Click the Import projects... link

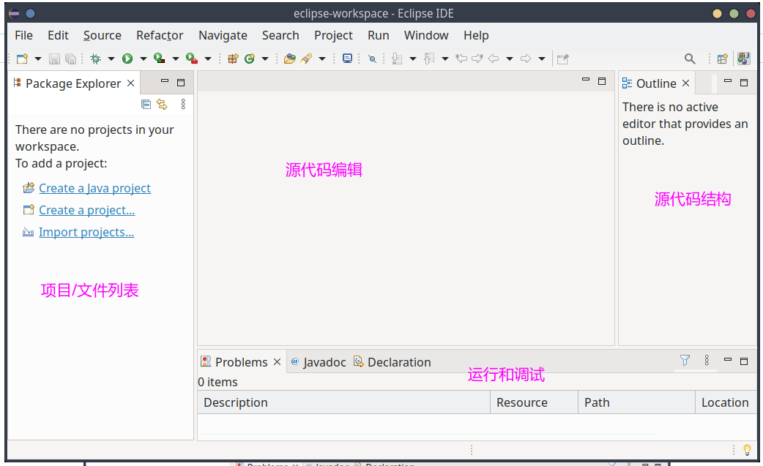pyautogui.click(x=86, y=232)
